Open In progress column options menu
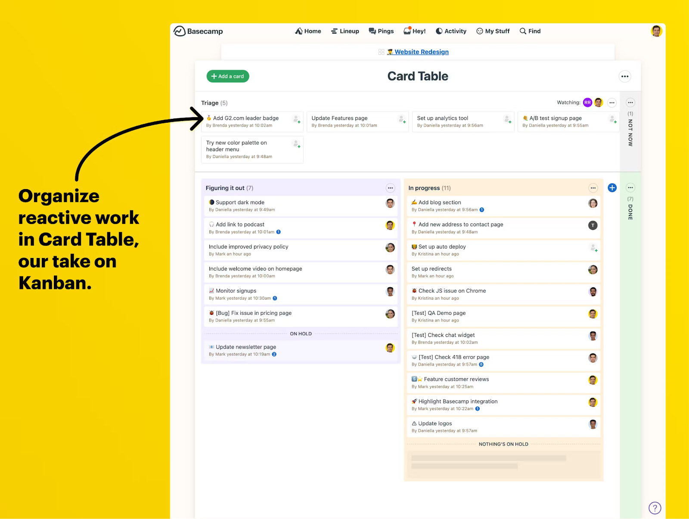 click(x=593, y=188)
